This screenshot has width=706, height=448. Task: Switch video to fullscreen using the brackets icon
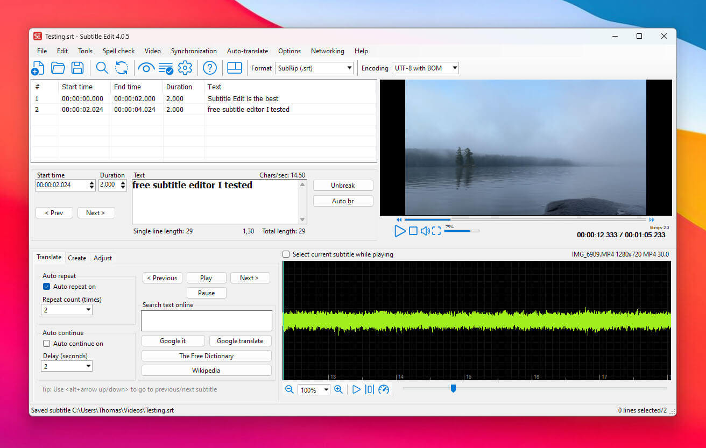[x=436, y=231]
